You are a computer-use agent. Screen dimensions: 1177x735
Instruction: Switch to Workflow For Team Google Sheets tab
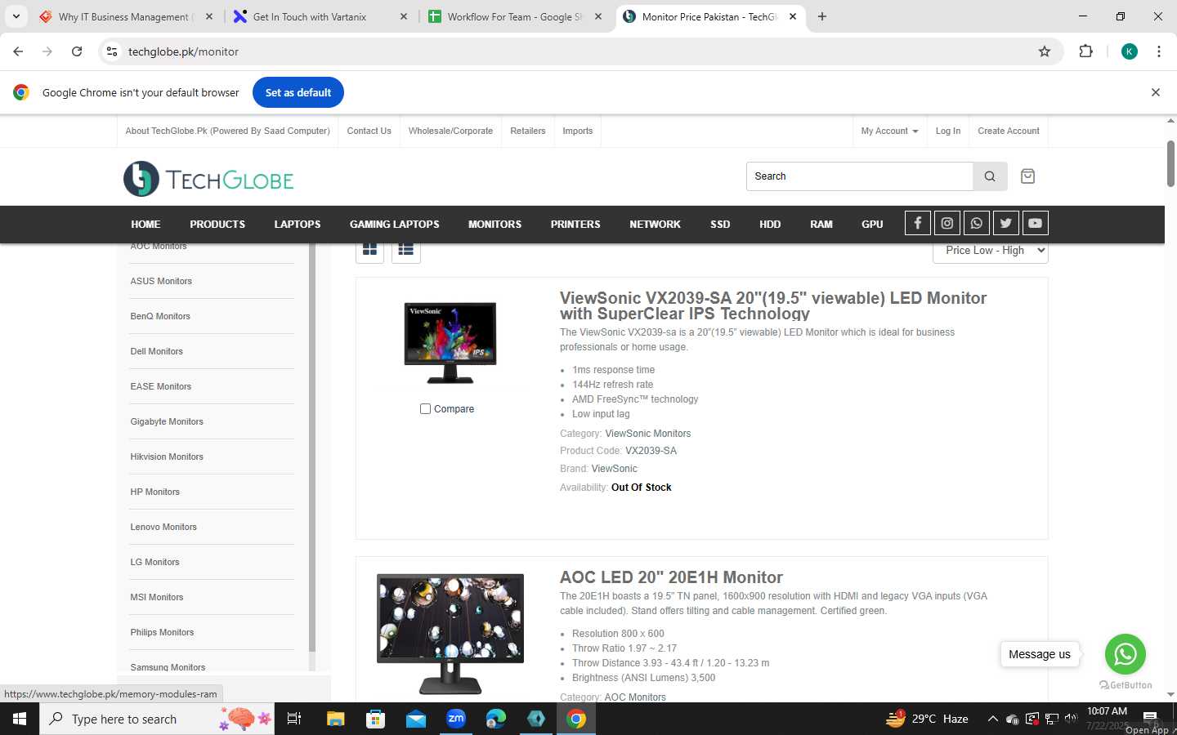pyautogui.click(x=515, y=16)
